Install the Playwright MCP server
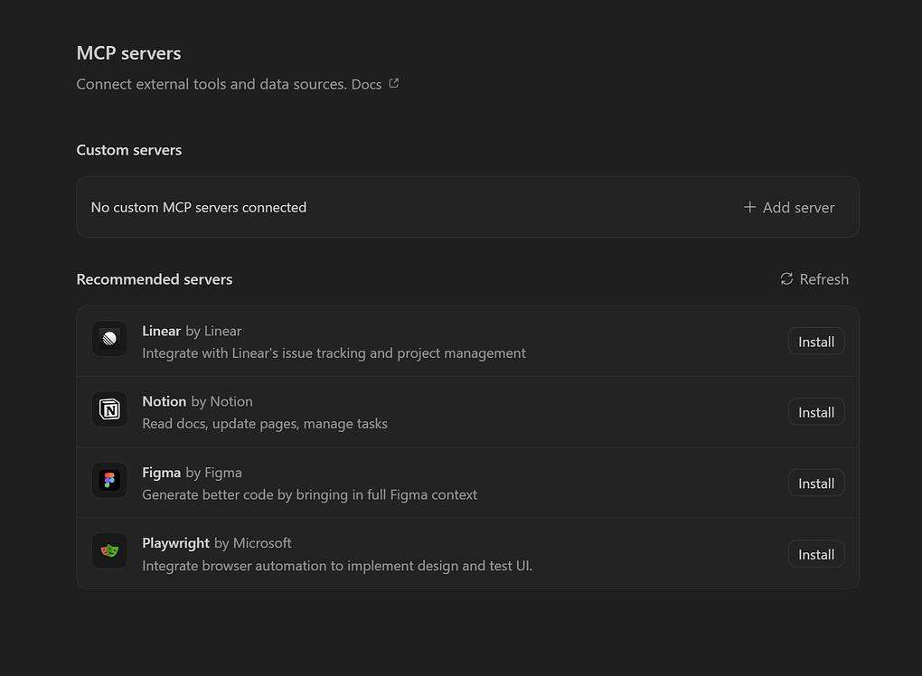 pos(816,554)
